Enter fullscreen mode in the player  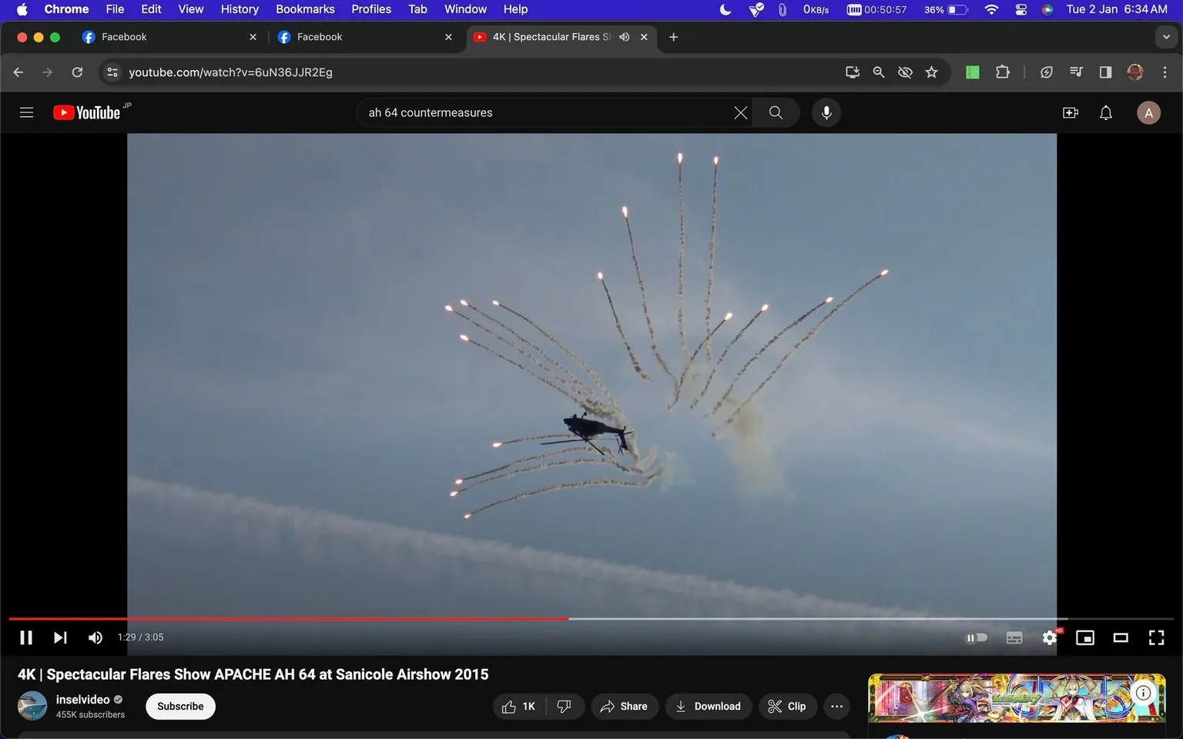(1156, 637)
